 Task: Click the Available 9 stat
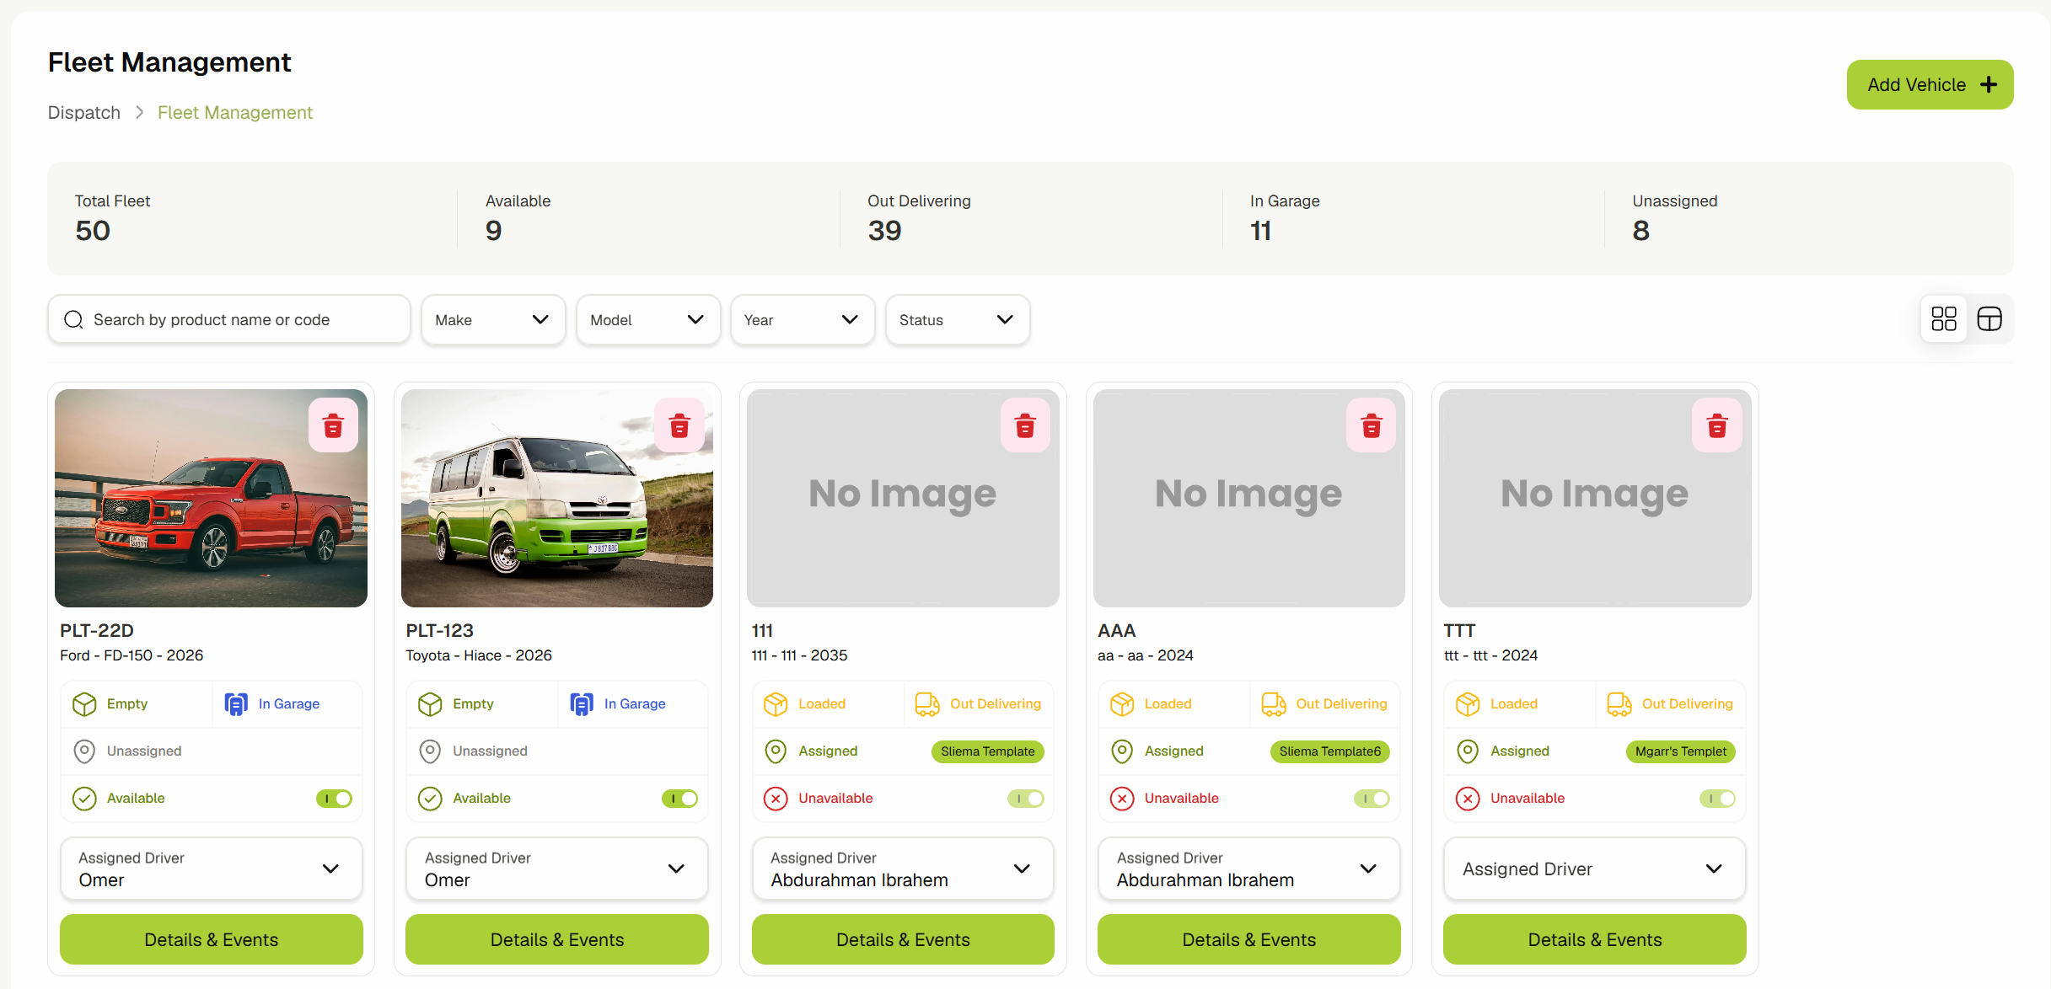pos(518,218)
